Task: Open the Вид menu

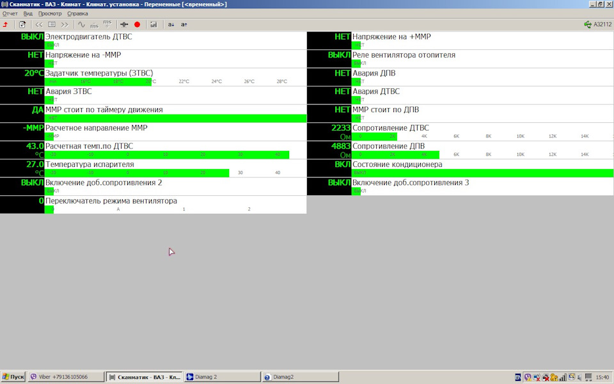Action: (x=28, y=13)
